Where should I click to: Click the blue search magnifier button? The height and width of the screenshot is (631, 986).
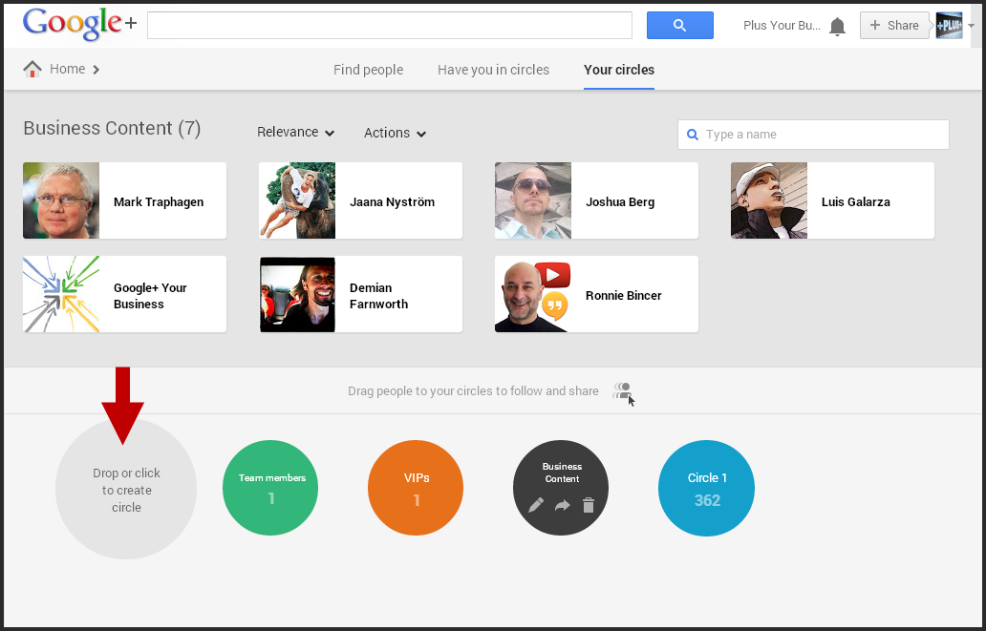[679, 26]
